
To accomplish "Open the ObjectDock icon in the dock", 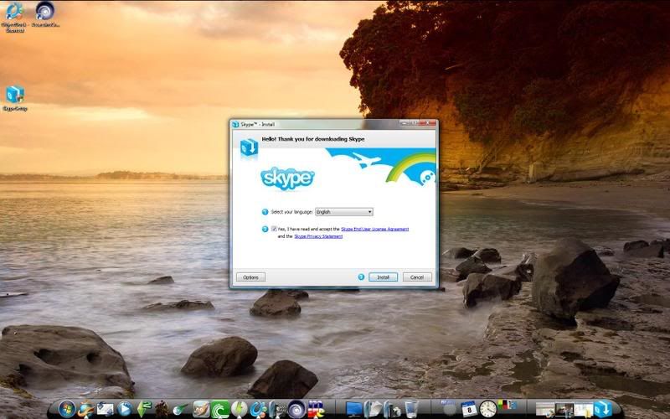I will coord(259,409).
